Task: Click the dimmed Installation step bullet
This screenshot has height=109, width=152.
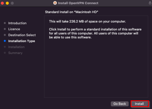Action: pos(5,47)
